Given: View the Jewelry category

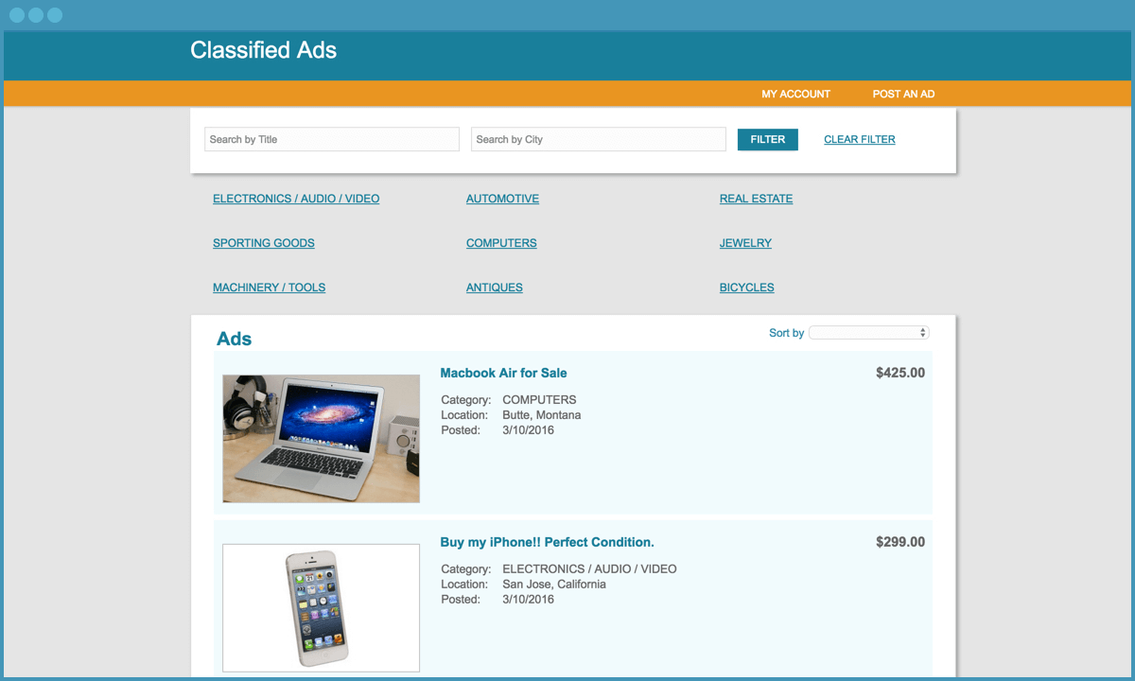Looking at the screenshot, I should (745, 243).
